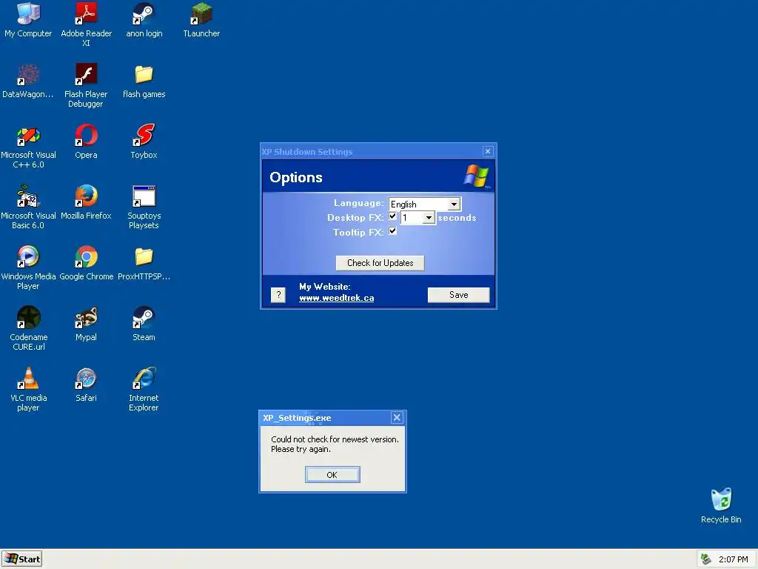Toggle the Desktop FX checkbox
758x569 pixels.
[392, 217]
